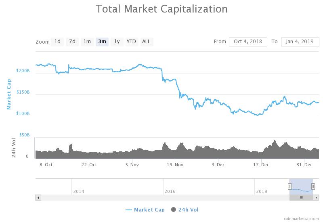The height and width of the screenshot is (222, 323).
Task: Click the From date field
Action: tap(248, 42)
